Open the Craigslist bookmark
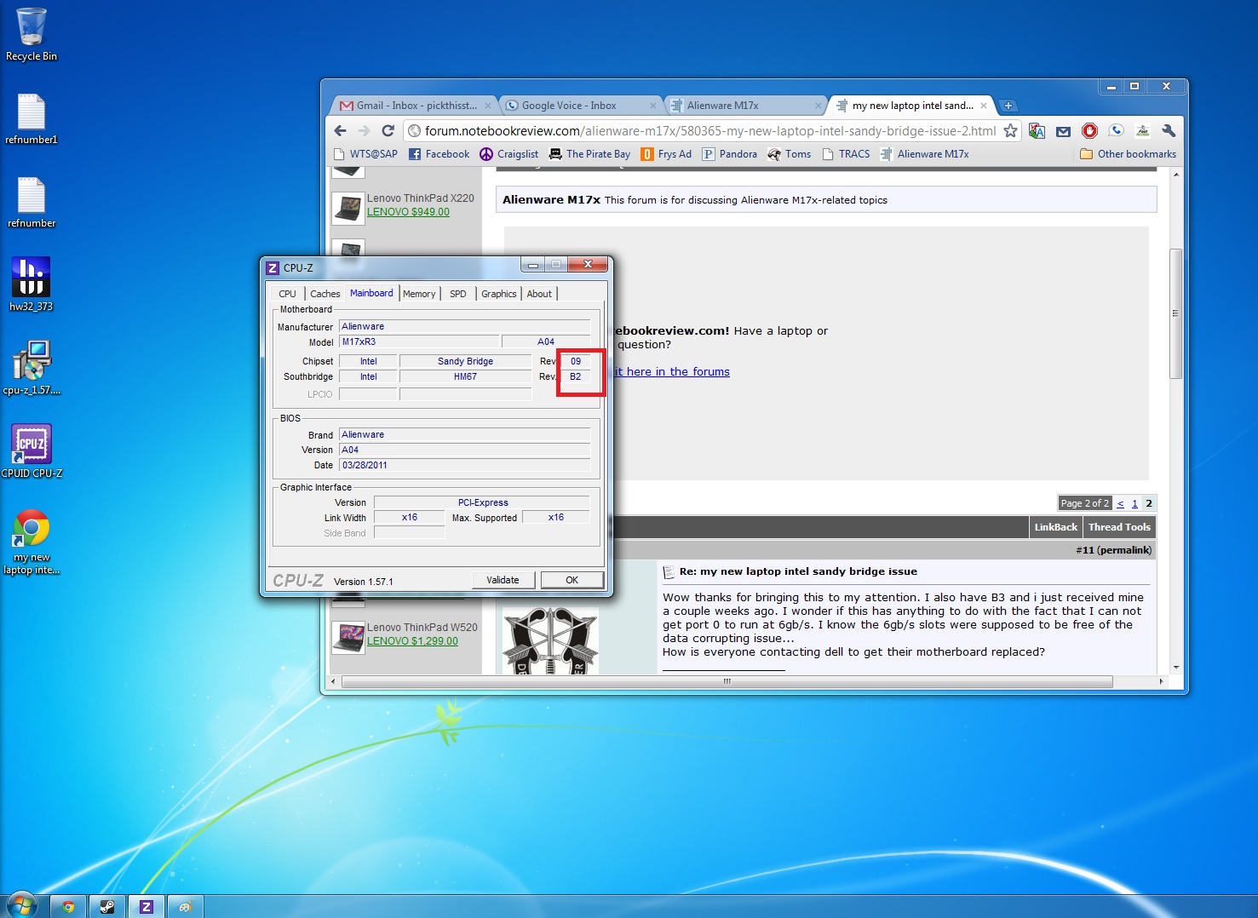Image resolution: width=1258 pixels, height=918 pixels. (508, 154)
